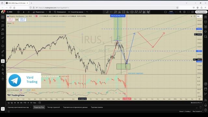This screenshot has height=117, width=208.
Task: Open the alerts clock icon in right sidebar
Action: (205, 22)
